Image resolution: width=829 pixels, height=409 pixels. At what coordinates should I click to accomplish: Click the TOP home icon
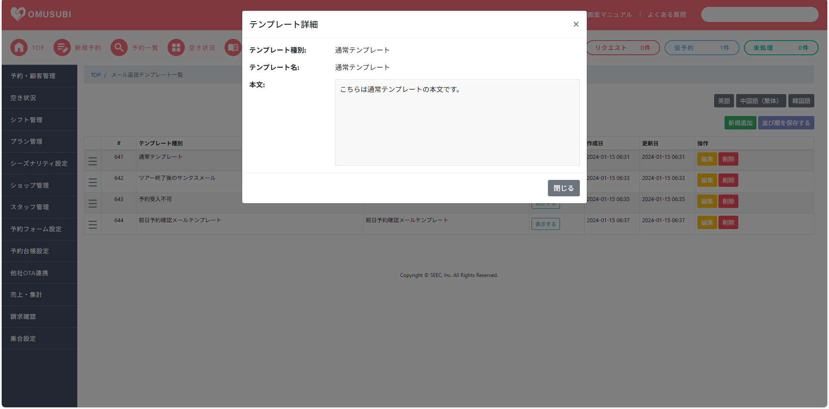pyautogui.click(x=19, y=47)
